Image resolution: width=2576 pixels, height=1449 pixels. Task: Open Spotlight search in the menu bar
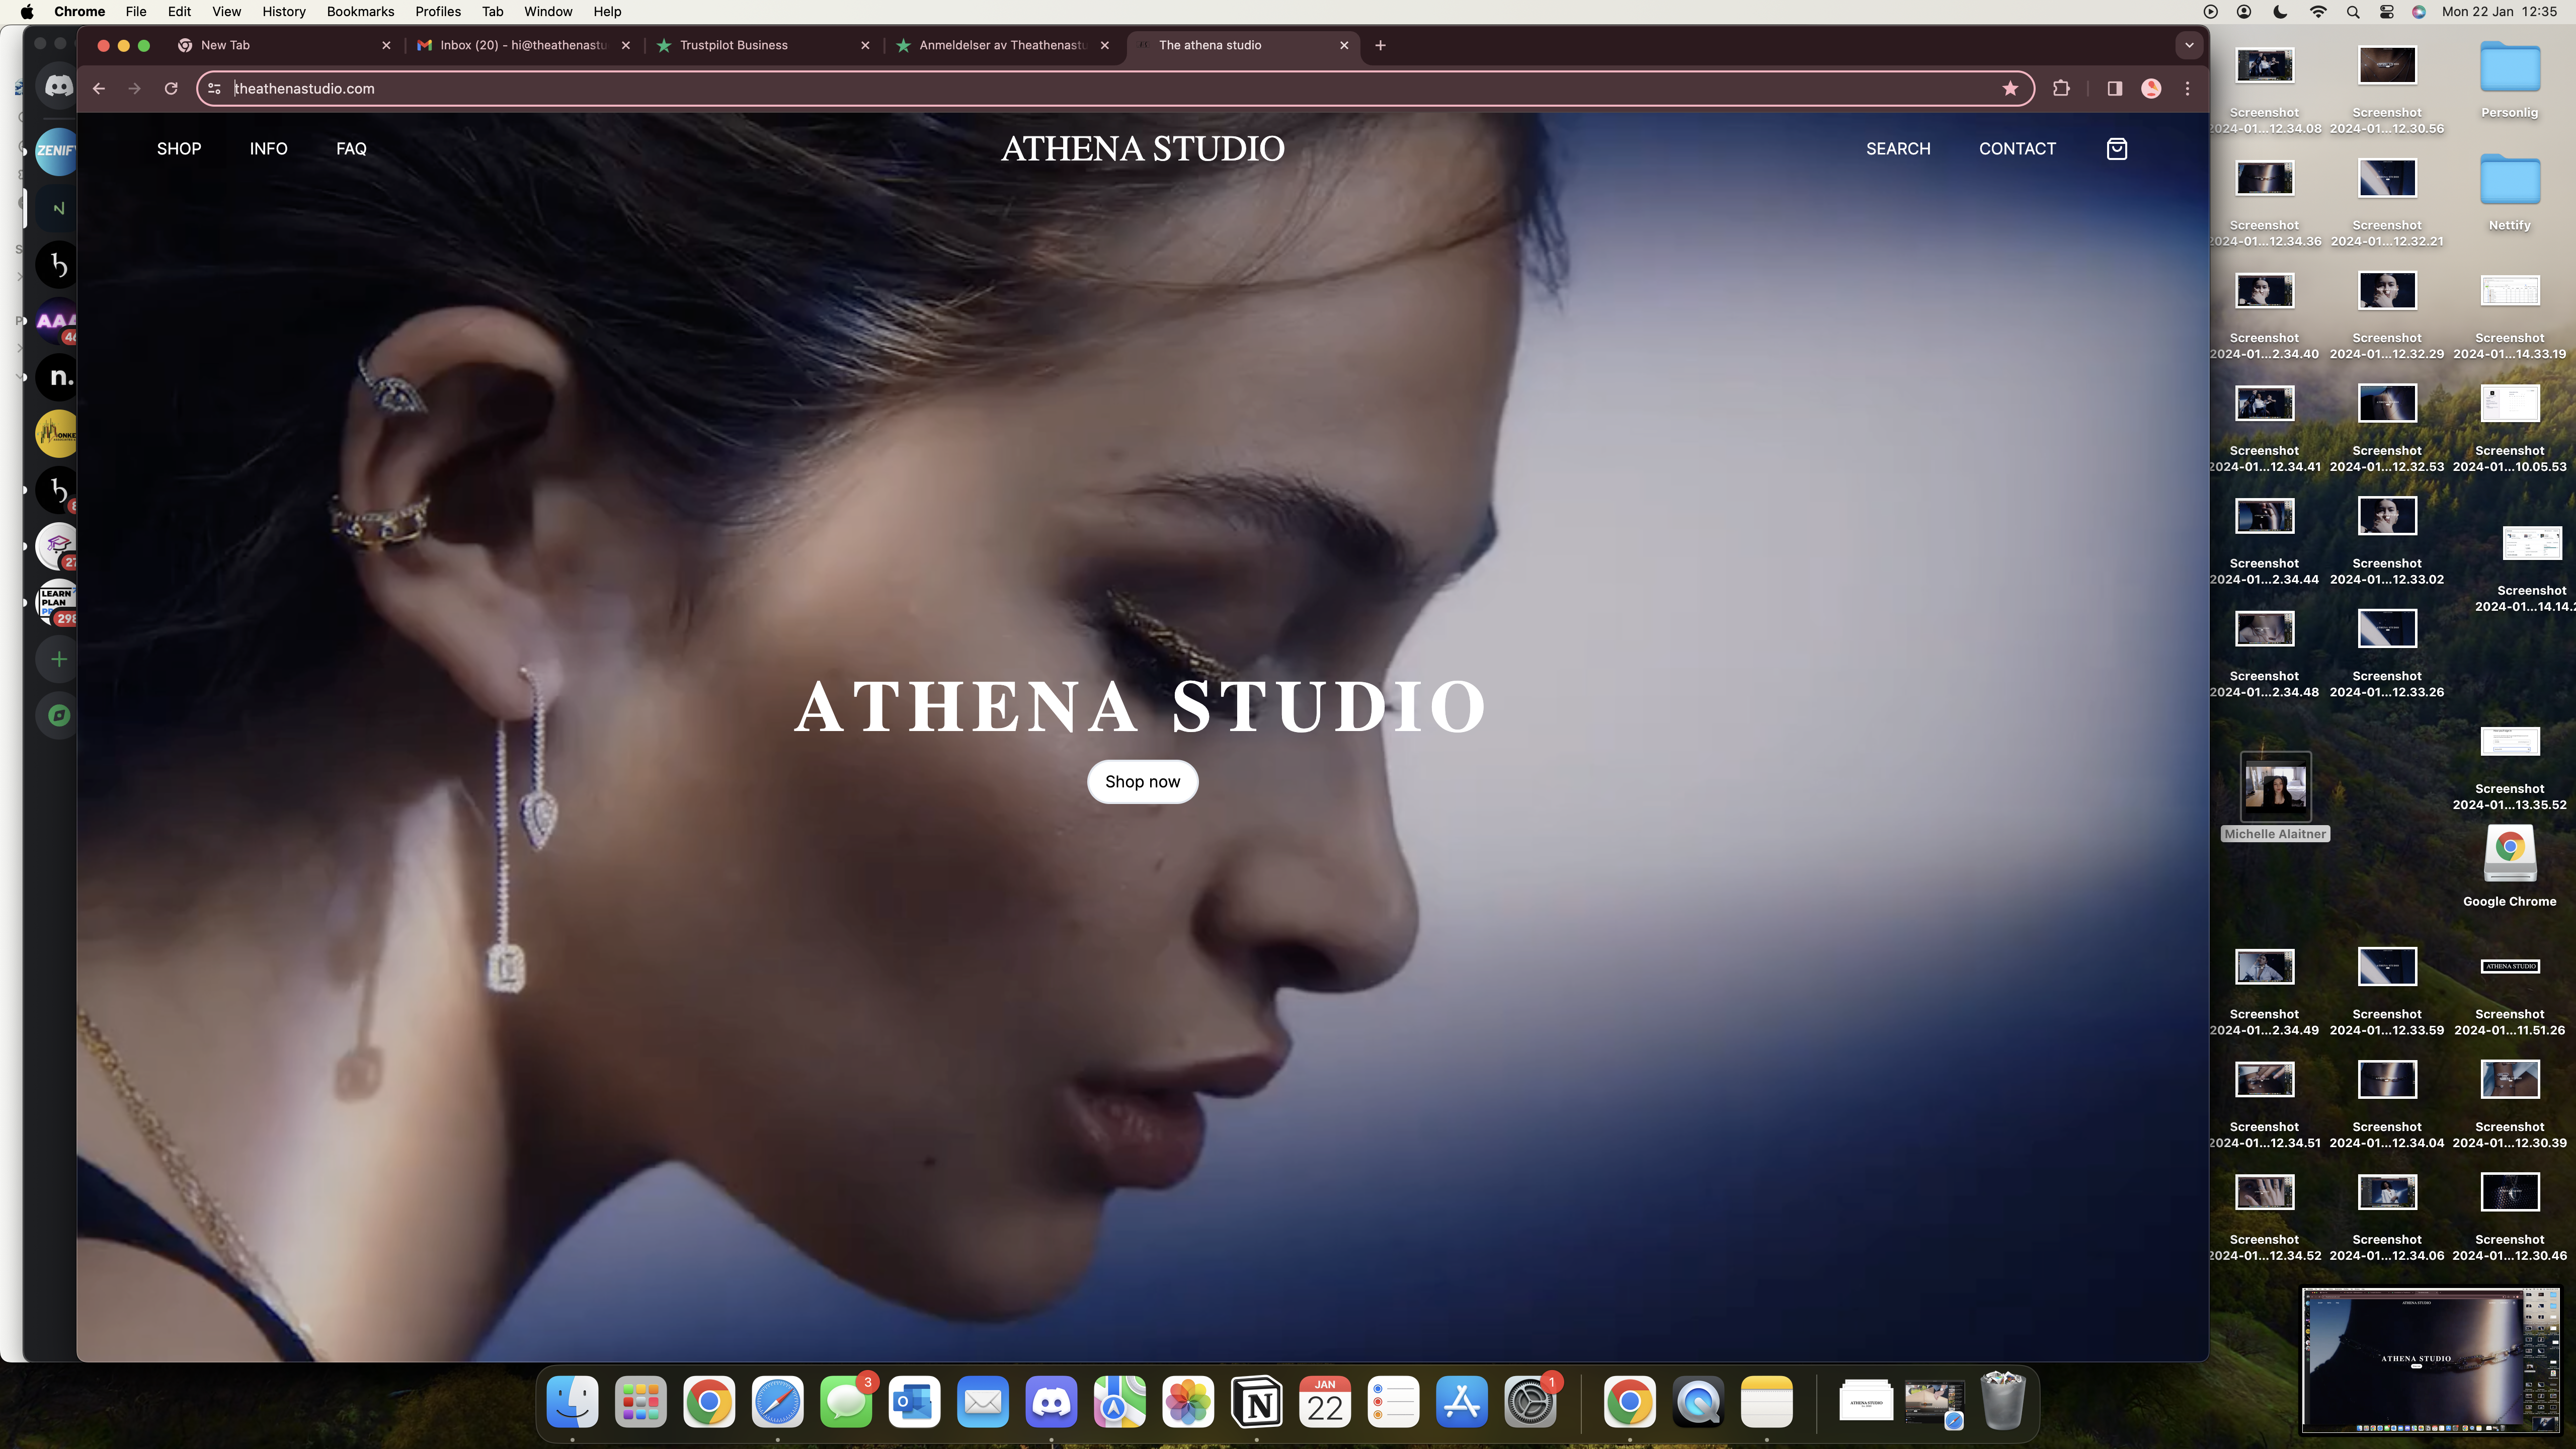[x=2352, y=12]
